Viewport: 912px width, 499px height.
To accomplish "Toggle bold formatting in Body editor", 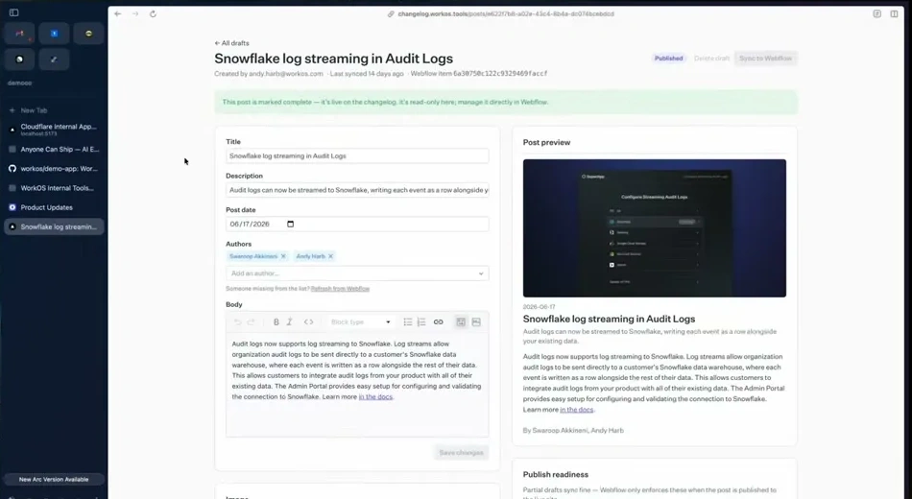I will (276, 321).
